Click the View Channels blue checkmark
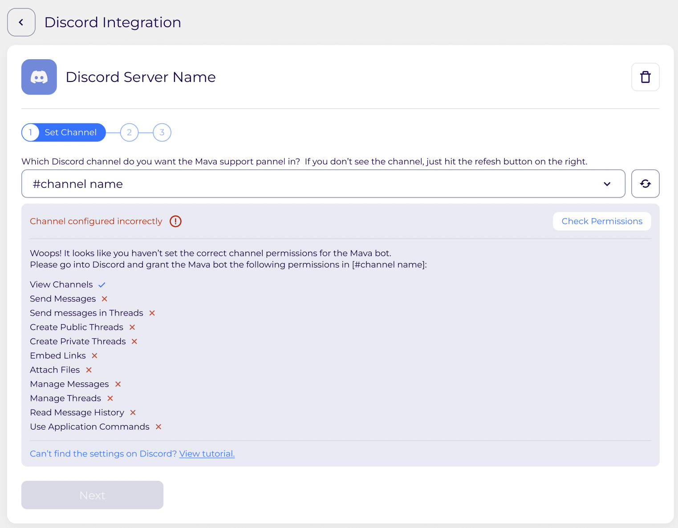This screenshot has height=528, width=678. (102, 285)
